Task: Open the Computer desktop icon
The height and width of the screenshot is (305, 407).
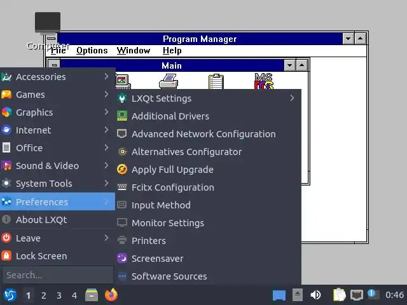Action: tap(48, 31)
